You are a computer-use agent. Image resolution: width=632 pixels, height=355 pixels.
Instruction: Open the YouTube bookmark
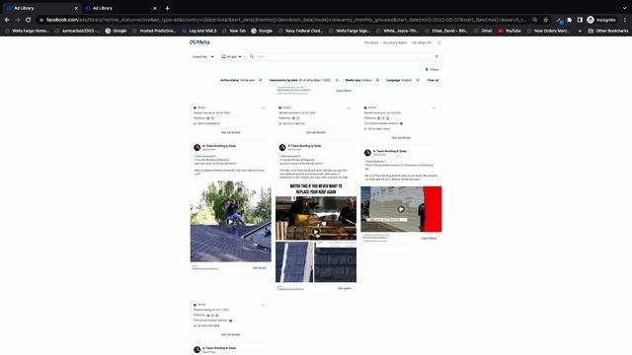(510, 31)
